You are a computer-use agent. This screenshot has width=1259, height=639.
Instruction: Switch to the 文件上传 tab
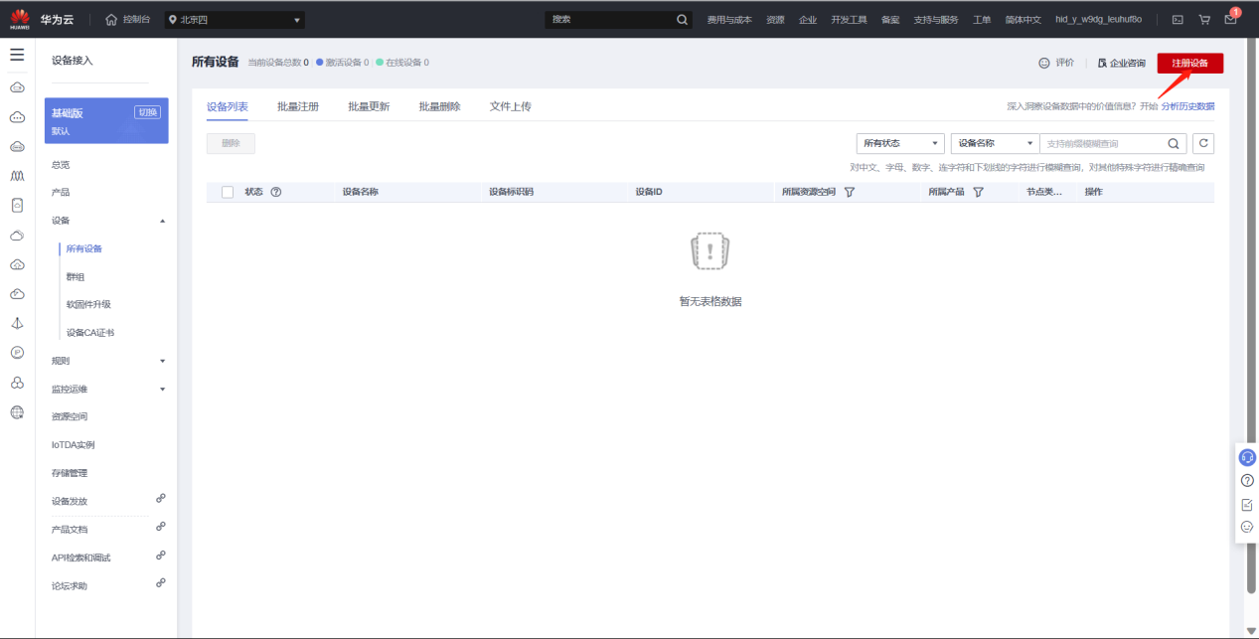(x=511, y=106)
